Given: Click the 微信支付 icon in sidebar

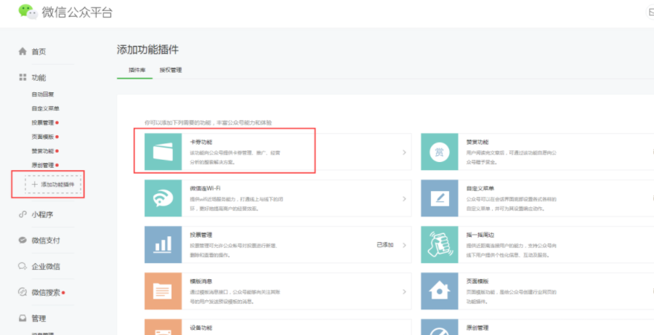Looking at the screenshot, I should pos(23,241).
